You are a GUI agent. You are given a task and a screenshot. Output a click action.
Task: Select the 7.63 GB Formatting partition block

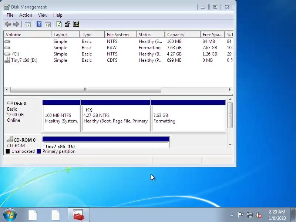(x=188, y=116)
